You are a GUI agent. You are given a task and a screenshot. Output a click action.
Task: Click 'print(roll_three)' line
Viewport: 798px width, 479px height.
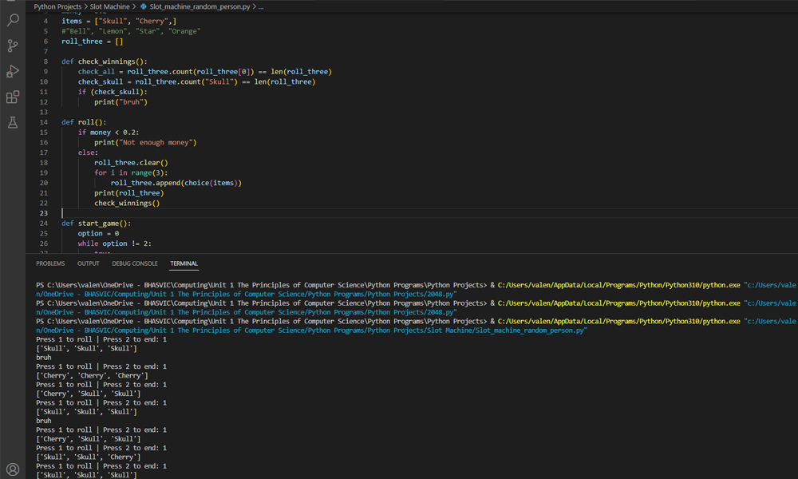(128, 193)
